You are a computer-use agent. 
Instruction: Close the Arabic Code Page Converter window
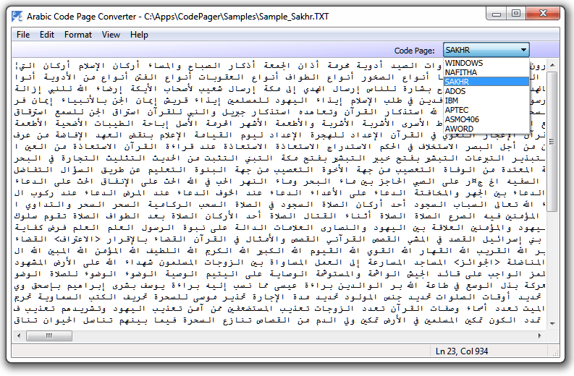pyautogui.click(x=543, y=14)
